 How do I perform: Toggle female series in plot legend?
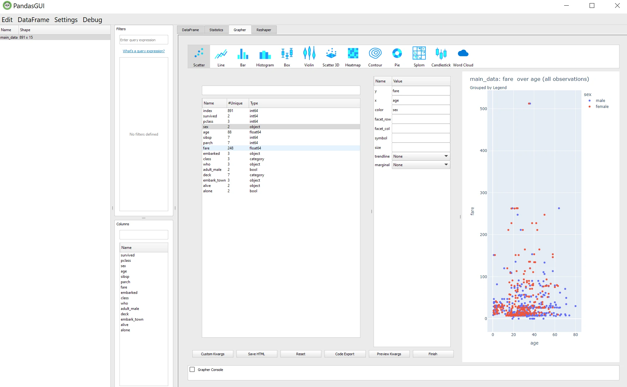[x=598, y=107]
